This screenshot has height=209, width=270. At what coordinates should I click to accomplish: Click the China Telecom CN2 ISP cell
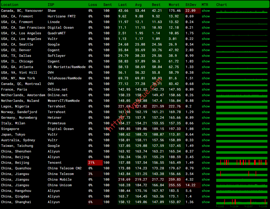point(65,168)
